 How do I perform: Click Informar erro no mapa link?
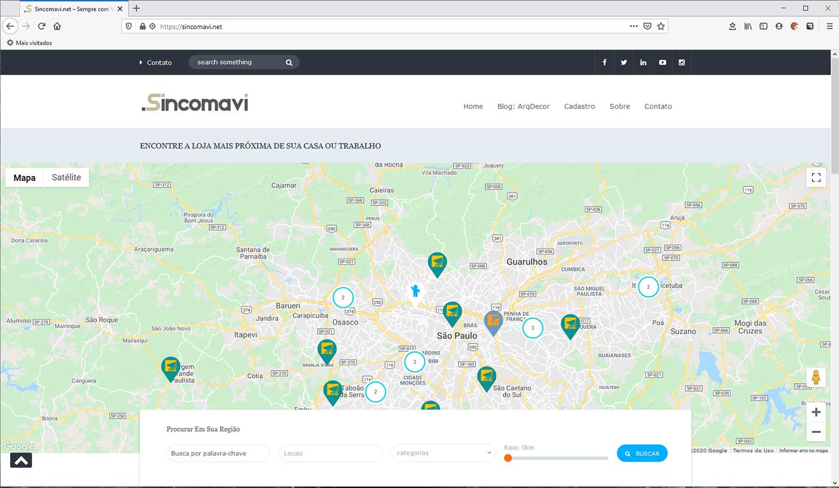coord(803,450)
